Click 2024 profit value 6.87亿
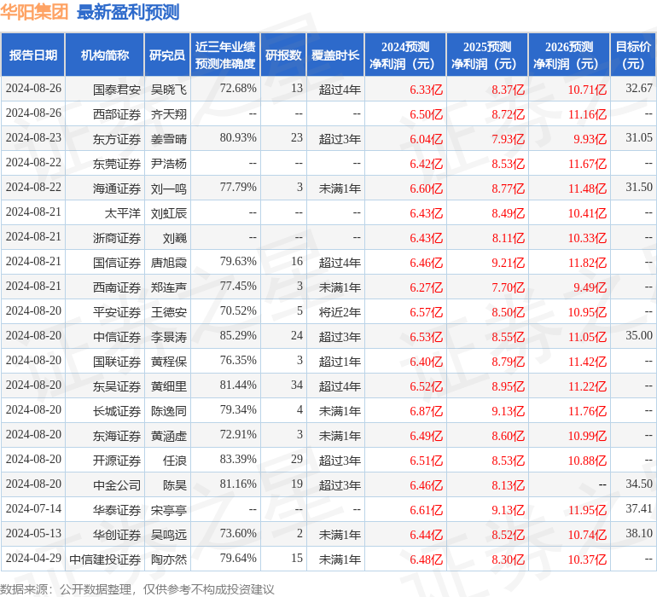Viewport: 657px width, 597px height. coord(426,410)
